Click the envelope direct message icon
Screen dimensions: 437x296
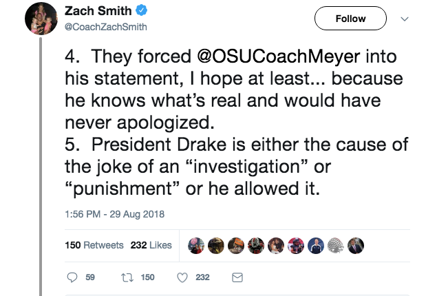click(x=237, y=277)
